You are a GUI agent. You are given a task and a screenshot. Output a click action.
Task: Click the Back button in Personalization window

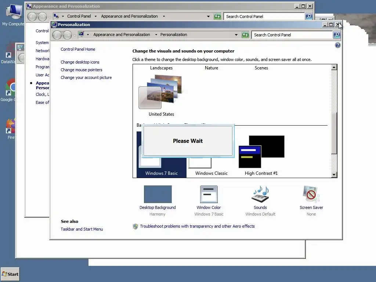click(x=57, y=35)
